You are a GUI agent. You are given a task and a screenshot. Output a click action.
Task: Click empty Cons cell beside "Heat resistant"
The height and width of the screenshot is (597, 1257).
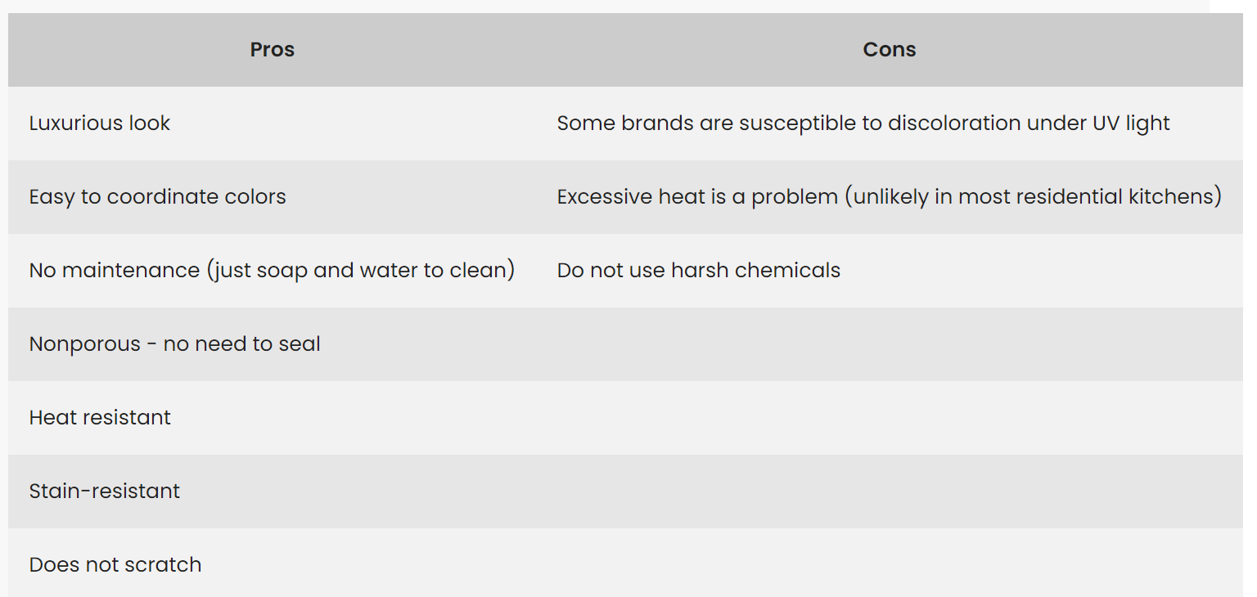click(x=889, y=418)
